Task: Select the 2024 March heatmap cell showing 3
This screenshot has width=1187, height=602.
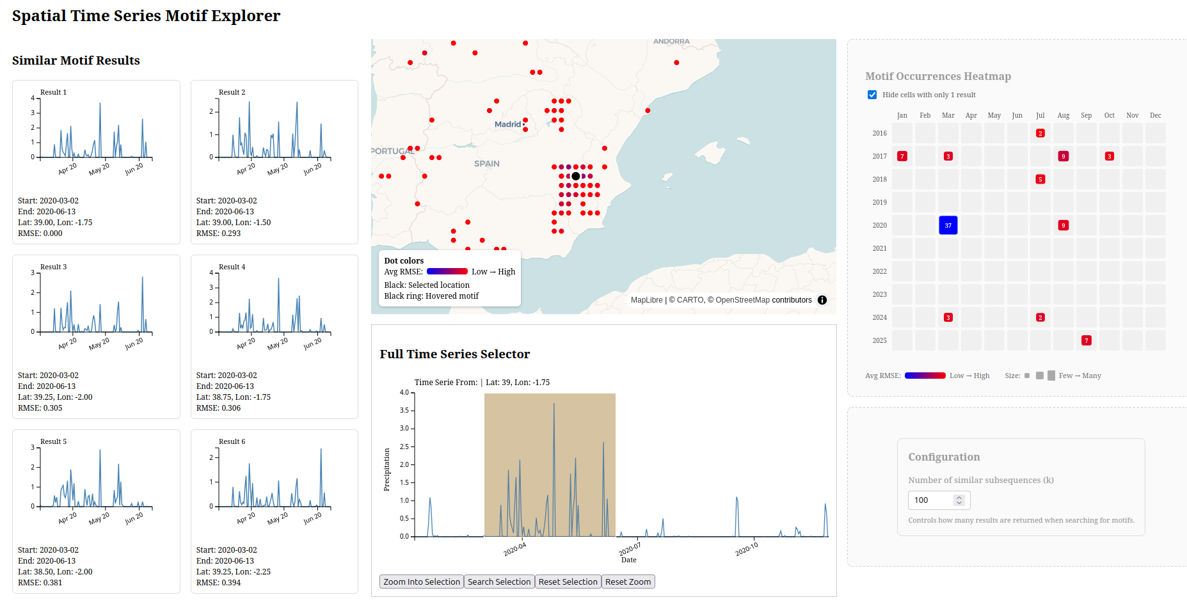Action: click(x=948, y=317)
